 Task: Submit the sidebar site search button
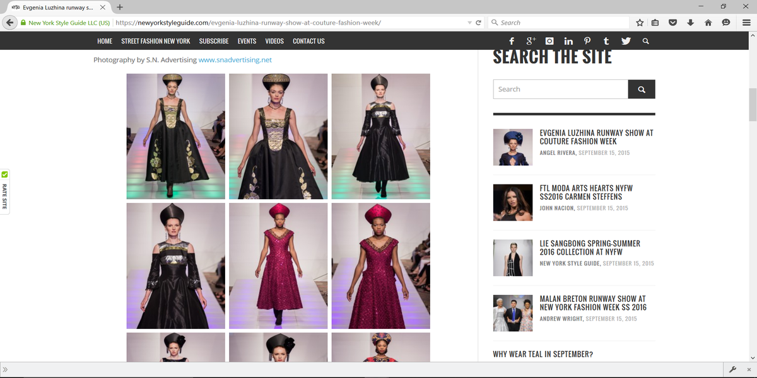(642, 89)
